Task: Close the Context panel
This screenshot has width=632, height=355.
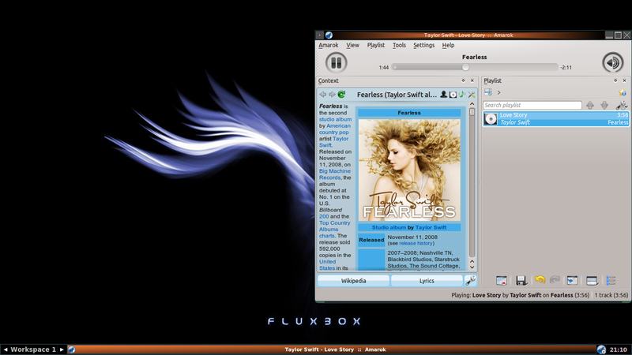Action: point(472,80)
